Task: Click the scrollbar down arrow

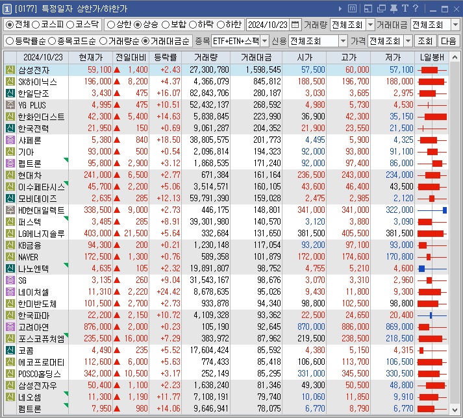Action: [x=455, y=410]
